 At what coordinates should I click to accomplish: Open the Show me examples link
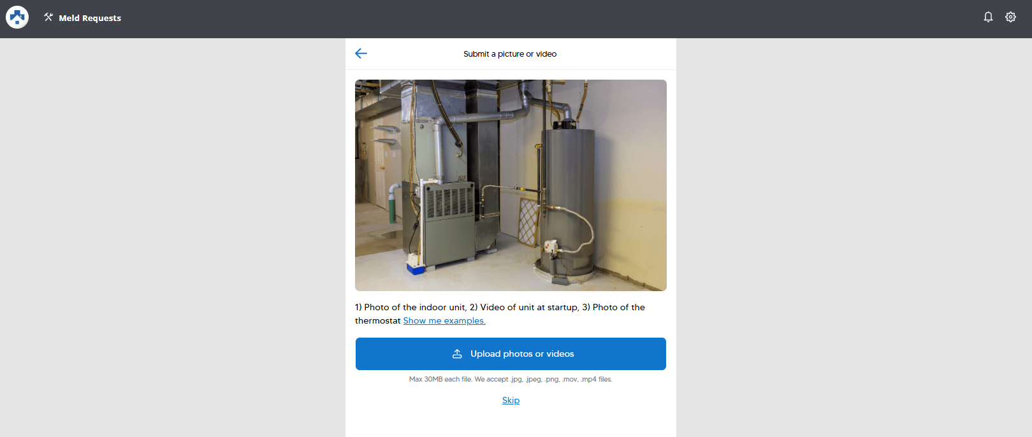pos(444,320)
